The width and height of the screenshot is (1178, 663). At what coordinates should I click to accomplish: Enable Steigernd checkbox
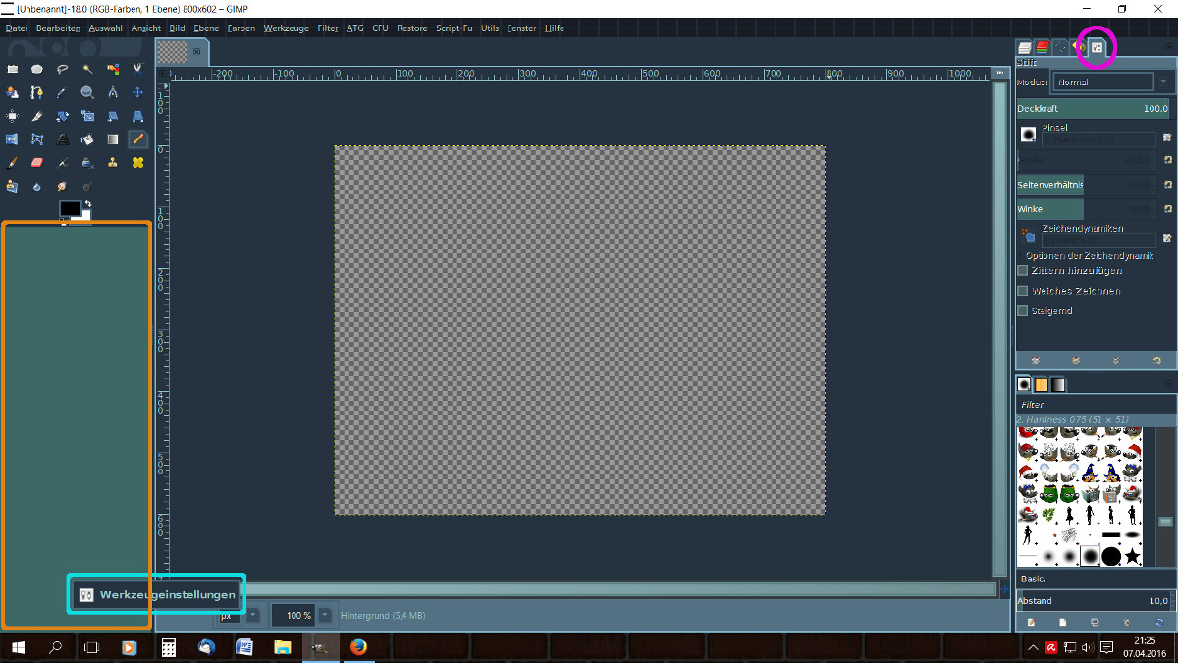click(x=1022, y=310)
